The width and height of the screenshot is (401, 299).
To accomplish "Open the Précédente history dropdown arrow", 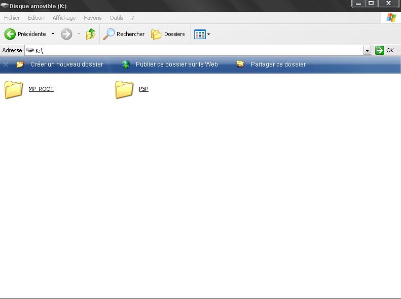I will coord(53,34).
